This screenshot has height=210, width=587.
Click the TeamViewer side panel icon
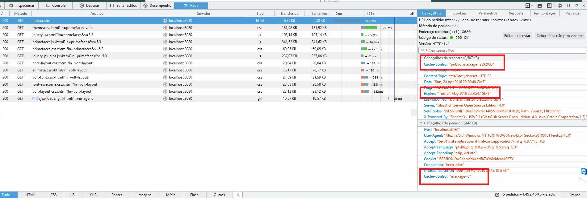584,172
